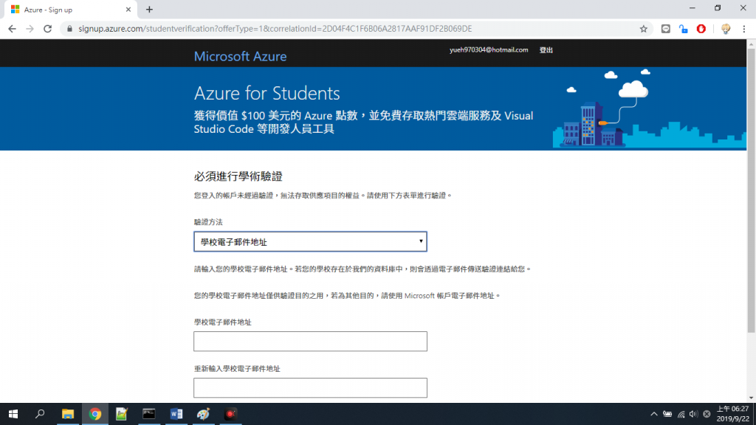Click the site padlock security icon

69,29
